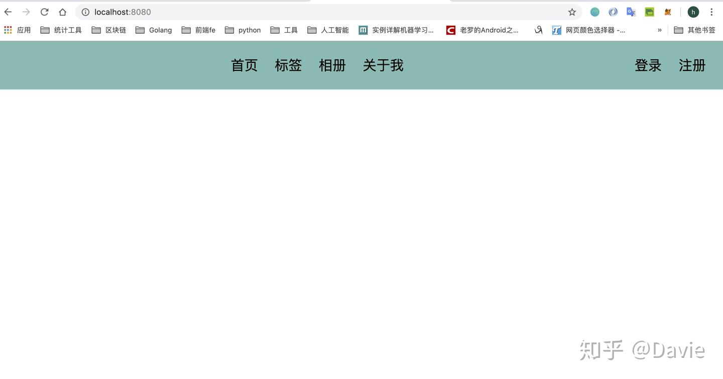The width and height of the screenshot is (723, 379).
Task: Open the MetaMask extension
Action: [x=667, y=12]
